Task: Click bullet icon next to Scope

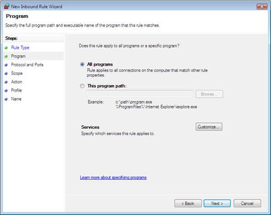Action: [6, 74]
